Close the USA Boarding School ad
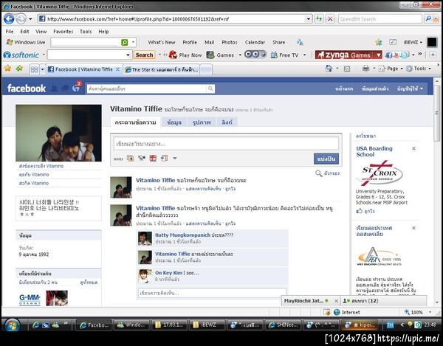The width and height of the screenshot is (443, 346). point(413,148)
